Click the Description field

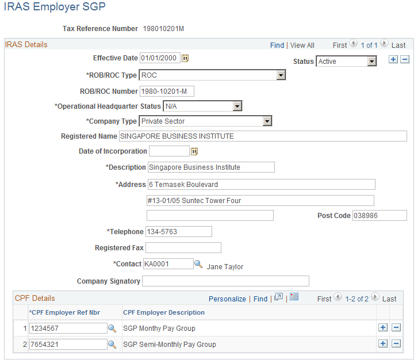[x=211, y=167]
